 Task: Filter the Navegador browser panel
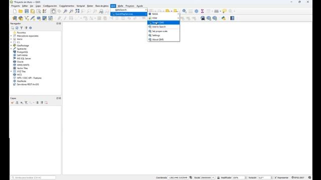(x=22, y=28)
